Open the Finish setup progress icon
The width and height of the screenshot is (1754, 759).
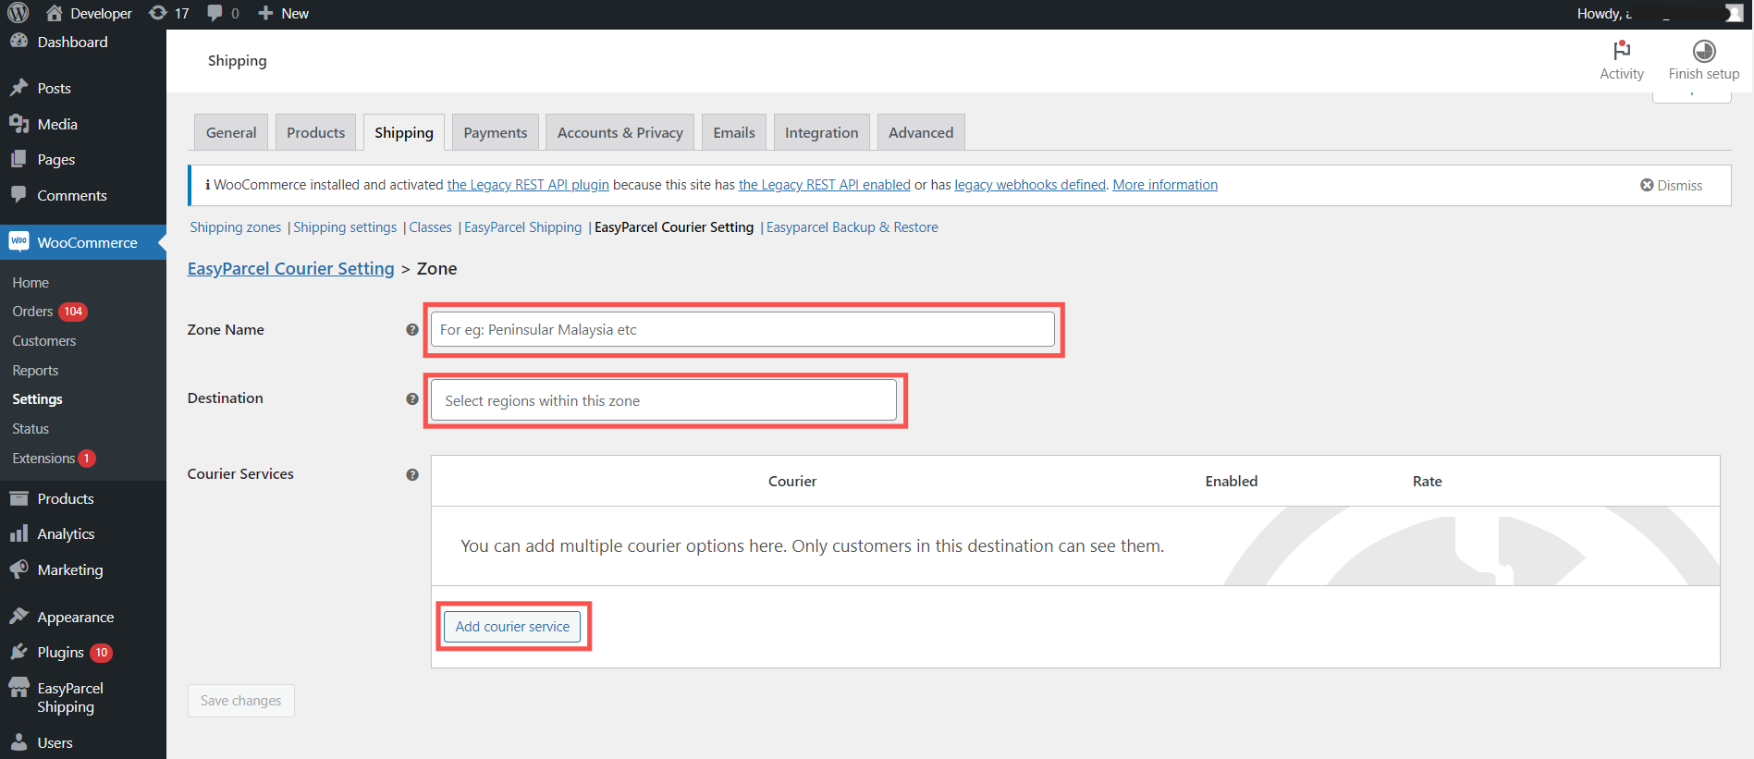(x=1704, y=50)
